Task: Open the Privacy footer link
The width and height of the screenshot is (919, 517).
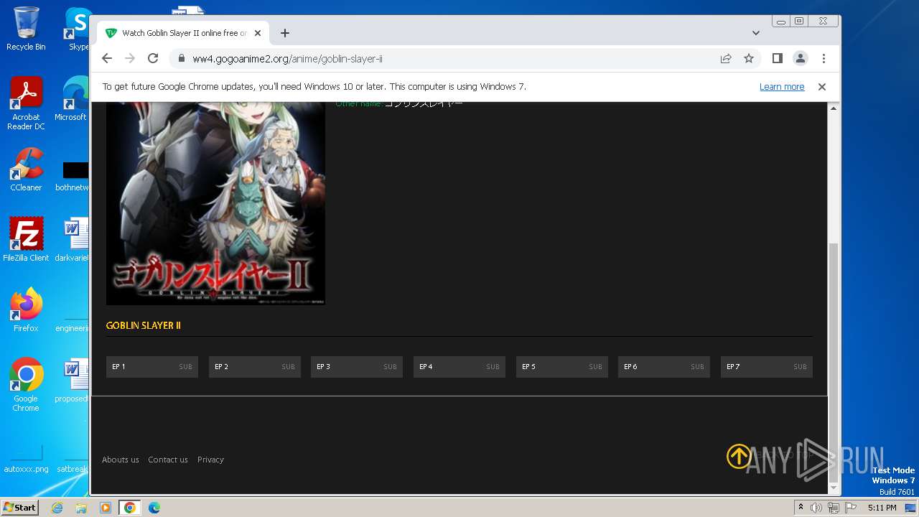Action: (x=210, y=460)
